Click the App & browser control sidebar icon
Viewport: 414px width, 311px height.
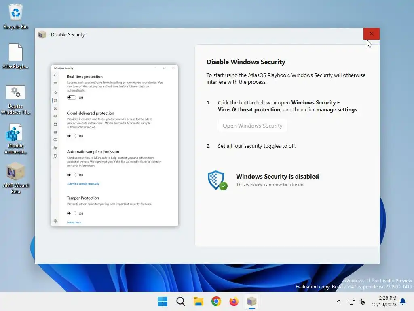click(x=55, y=124)
